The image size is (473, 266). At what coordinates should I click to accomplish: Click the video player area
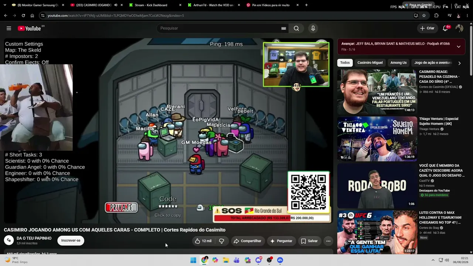(169, 131)
